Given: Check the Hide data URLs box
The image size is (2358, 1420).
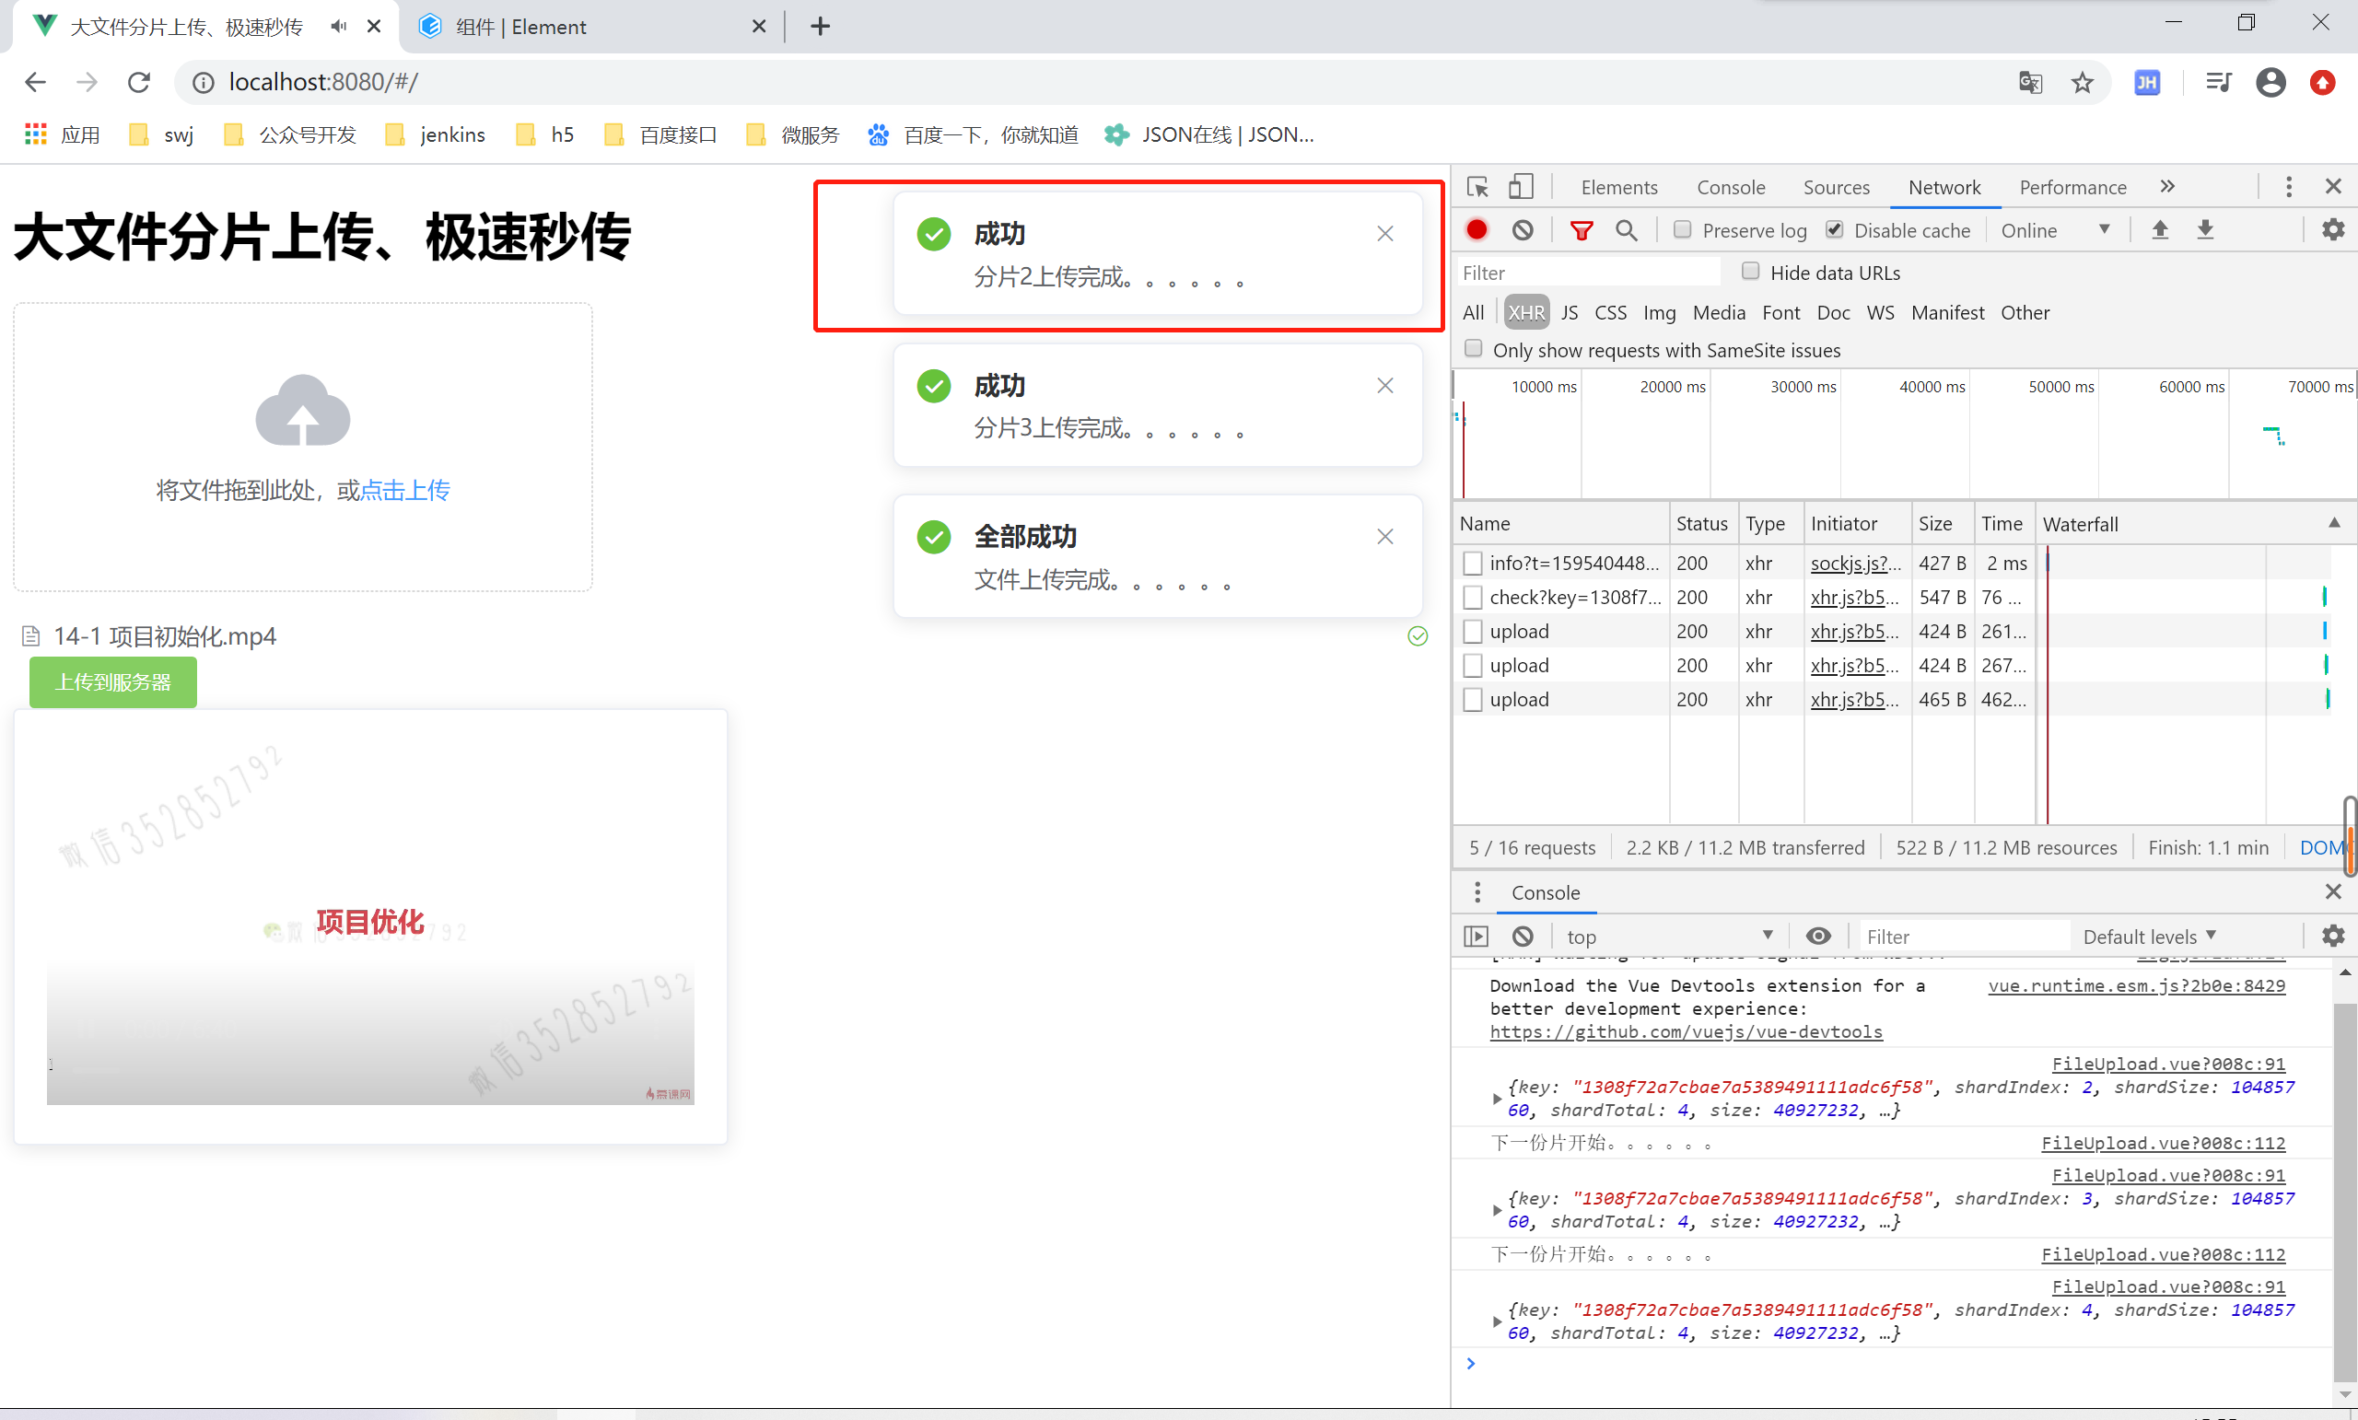Looking at the screenshot, I should pyautogui.click(x=1750, y=272).
